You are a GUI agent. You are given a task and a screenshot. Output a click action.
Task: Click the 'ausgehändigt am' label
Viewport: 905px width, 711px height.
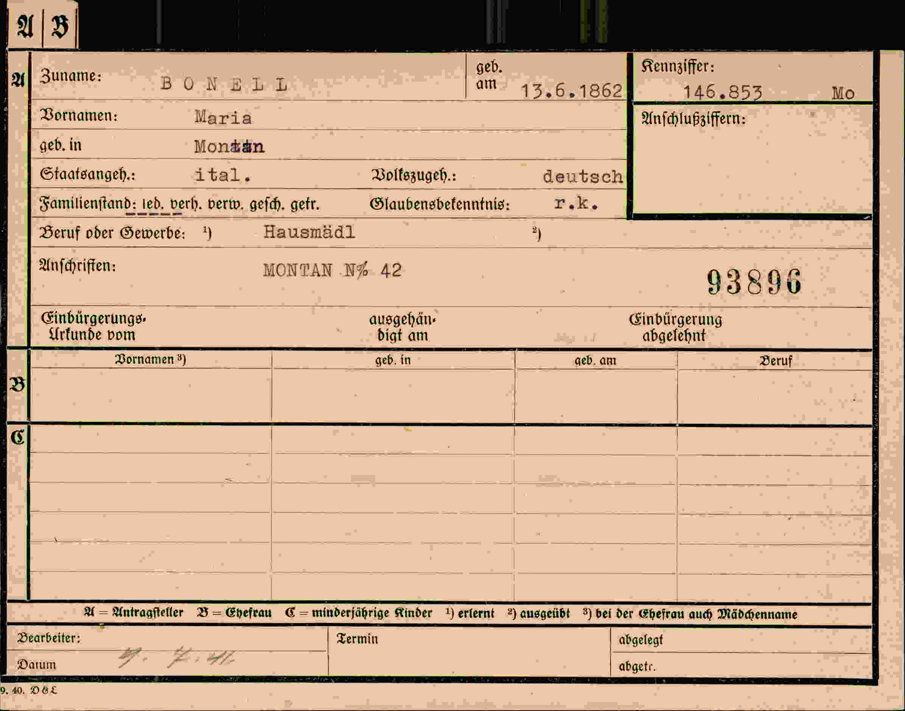coord(402,327)
